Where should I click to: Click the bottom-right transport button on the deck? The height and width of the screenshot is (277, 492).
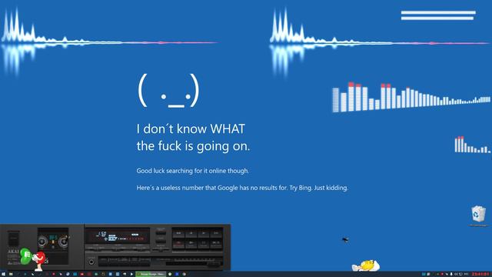216,243
